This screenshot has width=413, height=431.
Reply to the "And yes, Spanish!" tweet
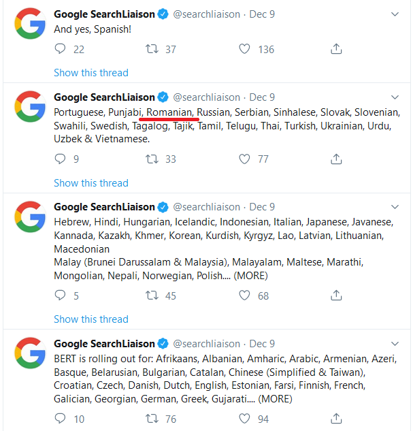coord(60,49)
